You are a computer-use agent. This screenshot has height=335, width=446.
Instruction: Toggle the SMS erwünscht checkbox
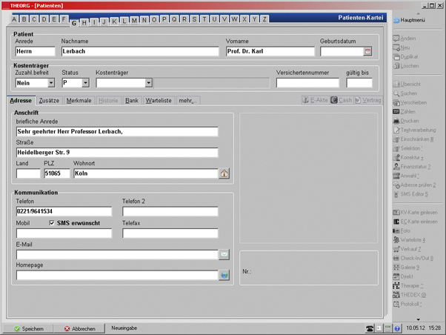[52, 222]
